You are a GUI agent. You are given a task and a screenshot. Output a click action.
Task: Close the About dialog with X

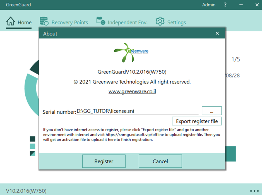(217, 33)
